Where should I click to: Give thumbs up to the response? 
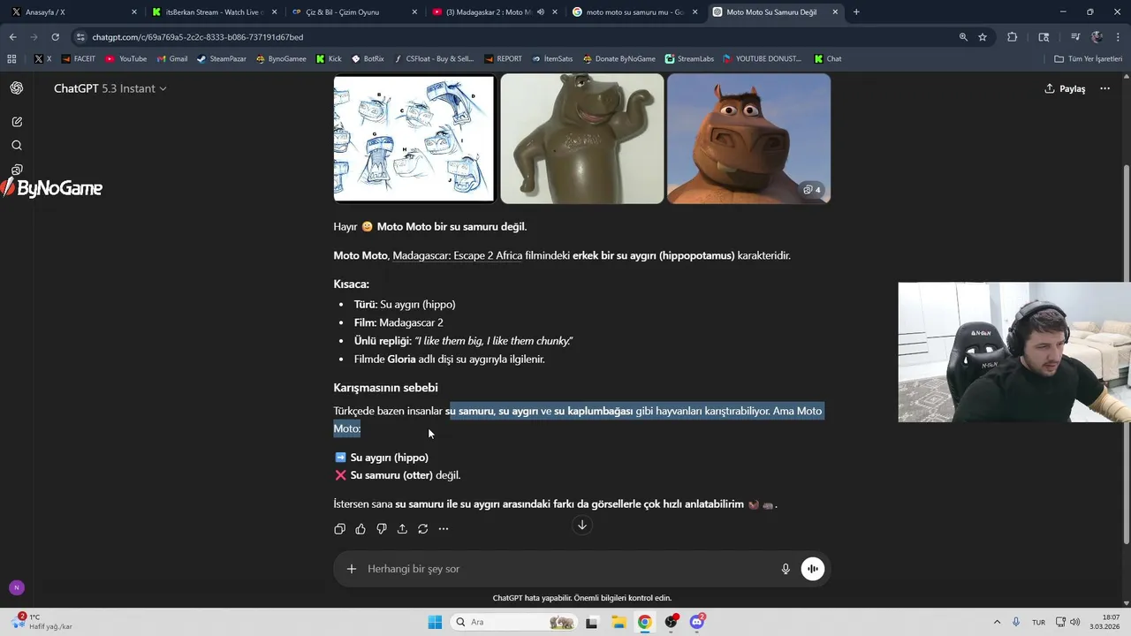361,529
